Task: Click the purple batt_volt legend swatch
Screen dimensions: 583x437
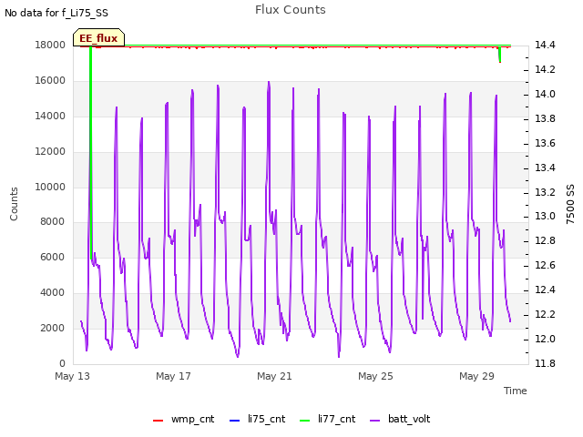Action: coord(375,421)
